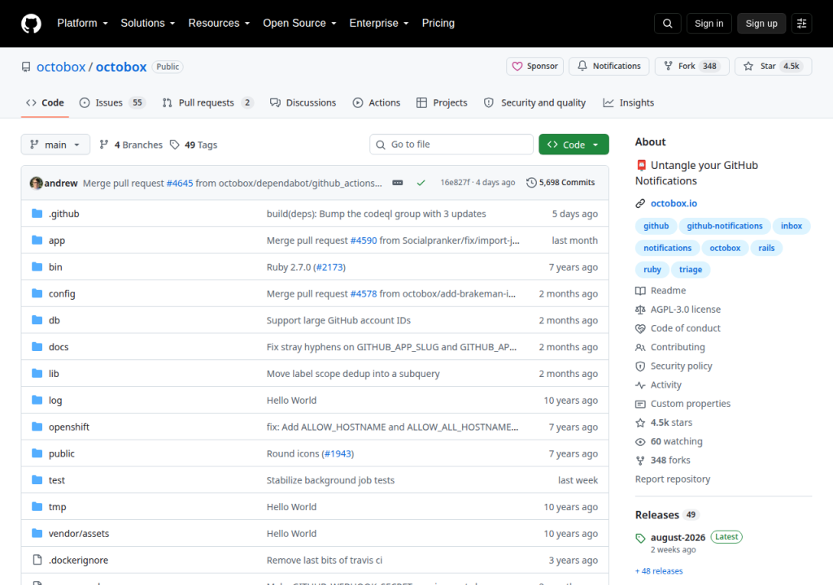Click the Sign up button
Image resolution: width=833 pixels, height=585 pixels.
761,24
